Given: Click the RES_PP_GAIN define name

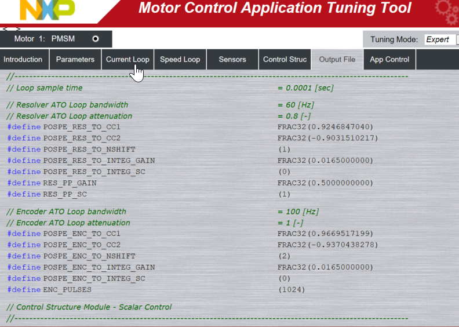Looking at the screenshot, I should click(x=70, y=183).
